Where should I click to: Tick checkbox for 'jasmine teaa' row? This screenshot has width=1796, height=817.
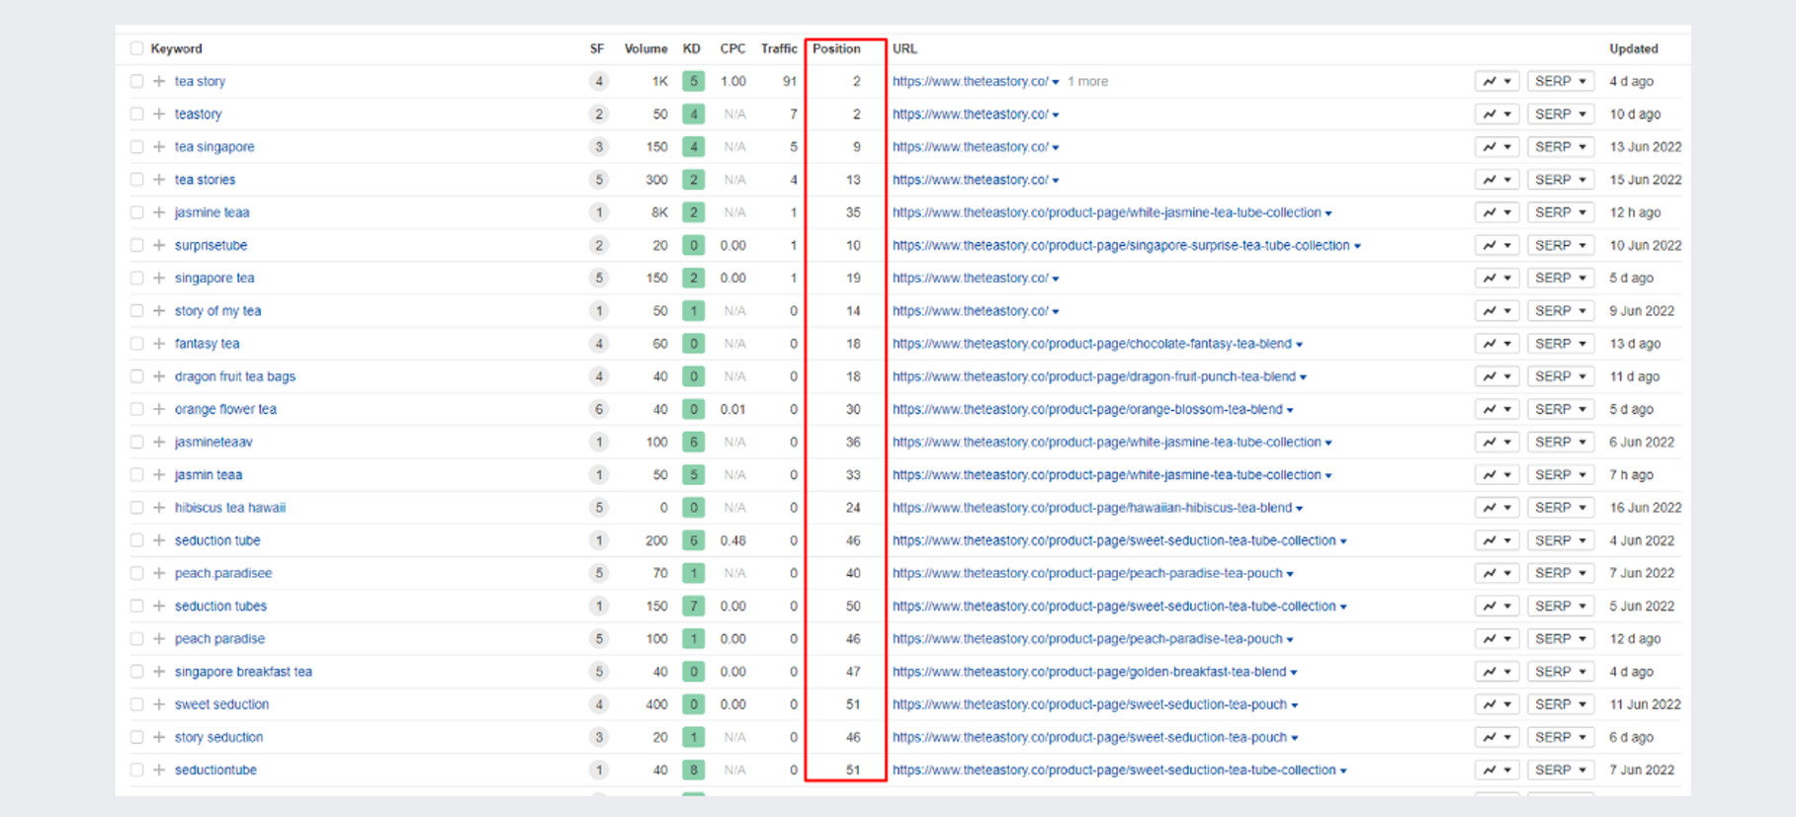click(136, 212)
